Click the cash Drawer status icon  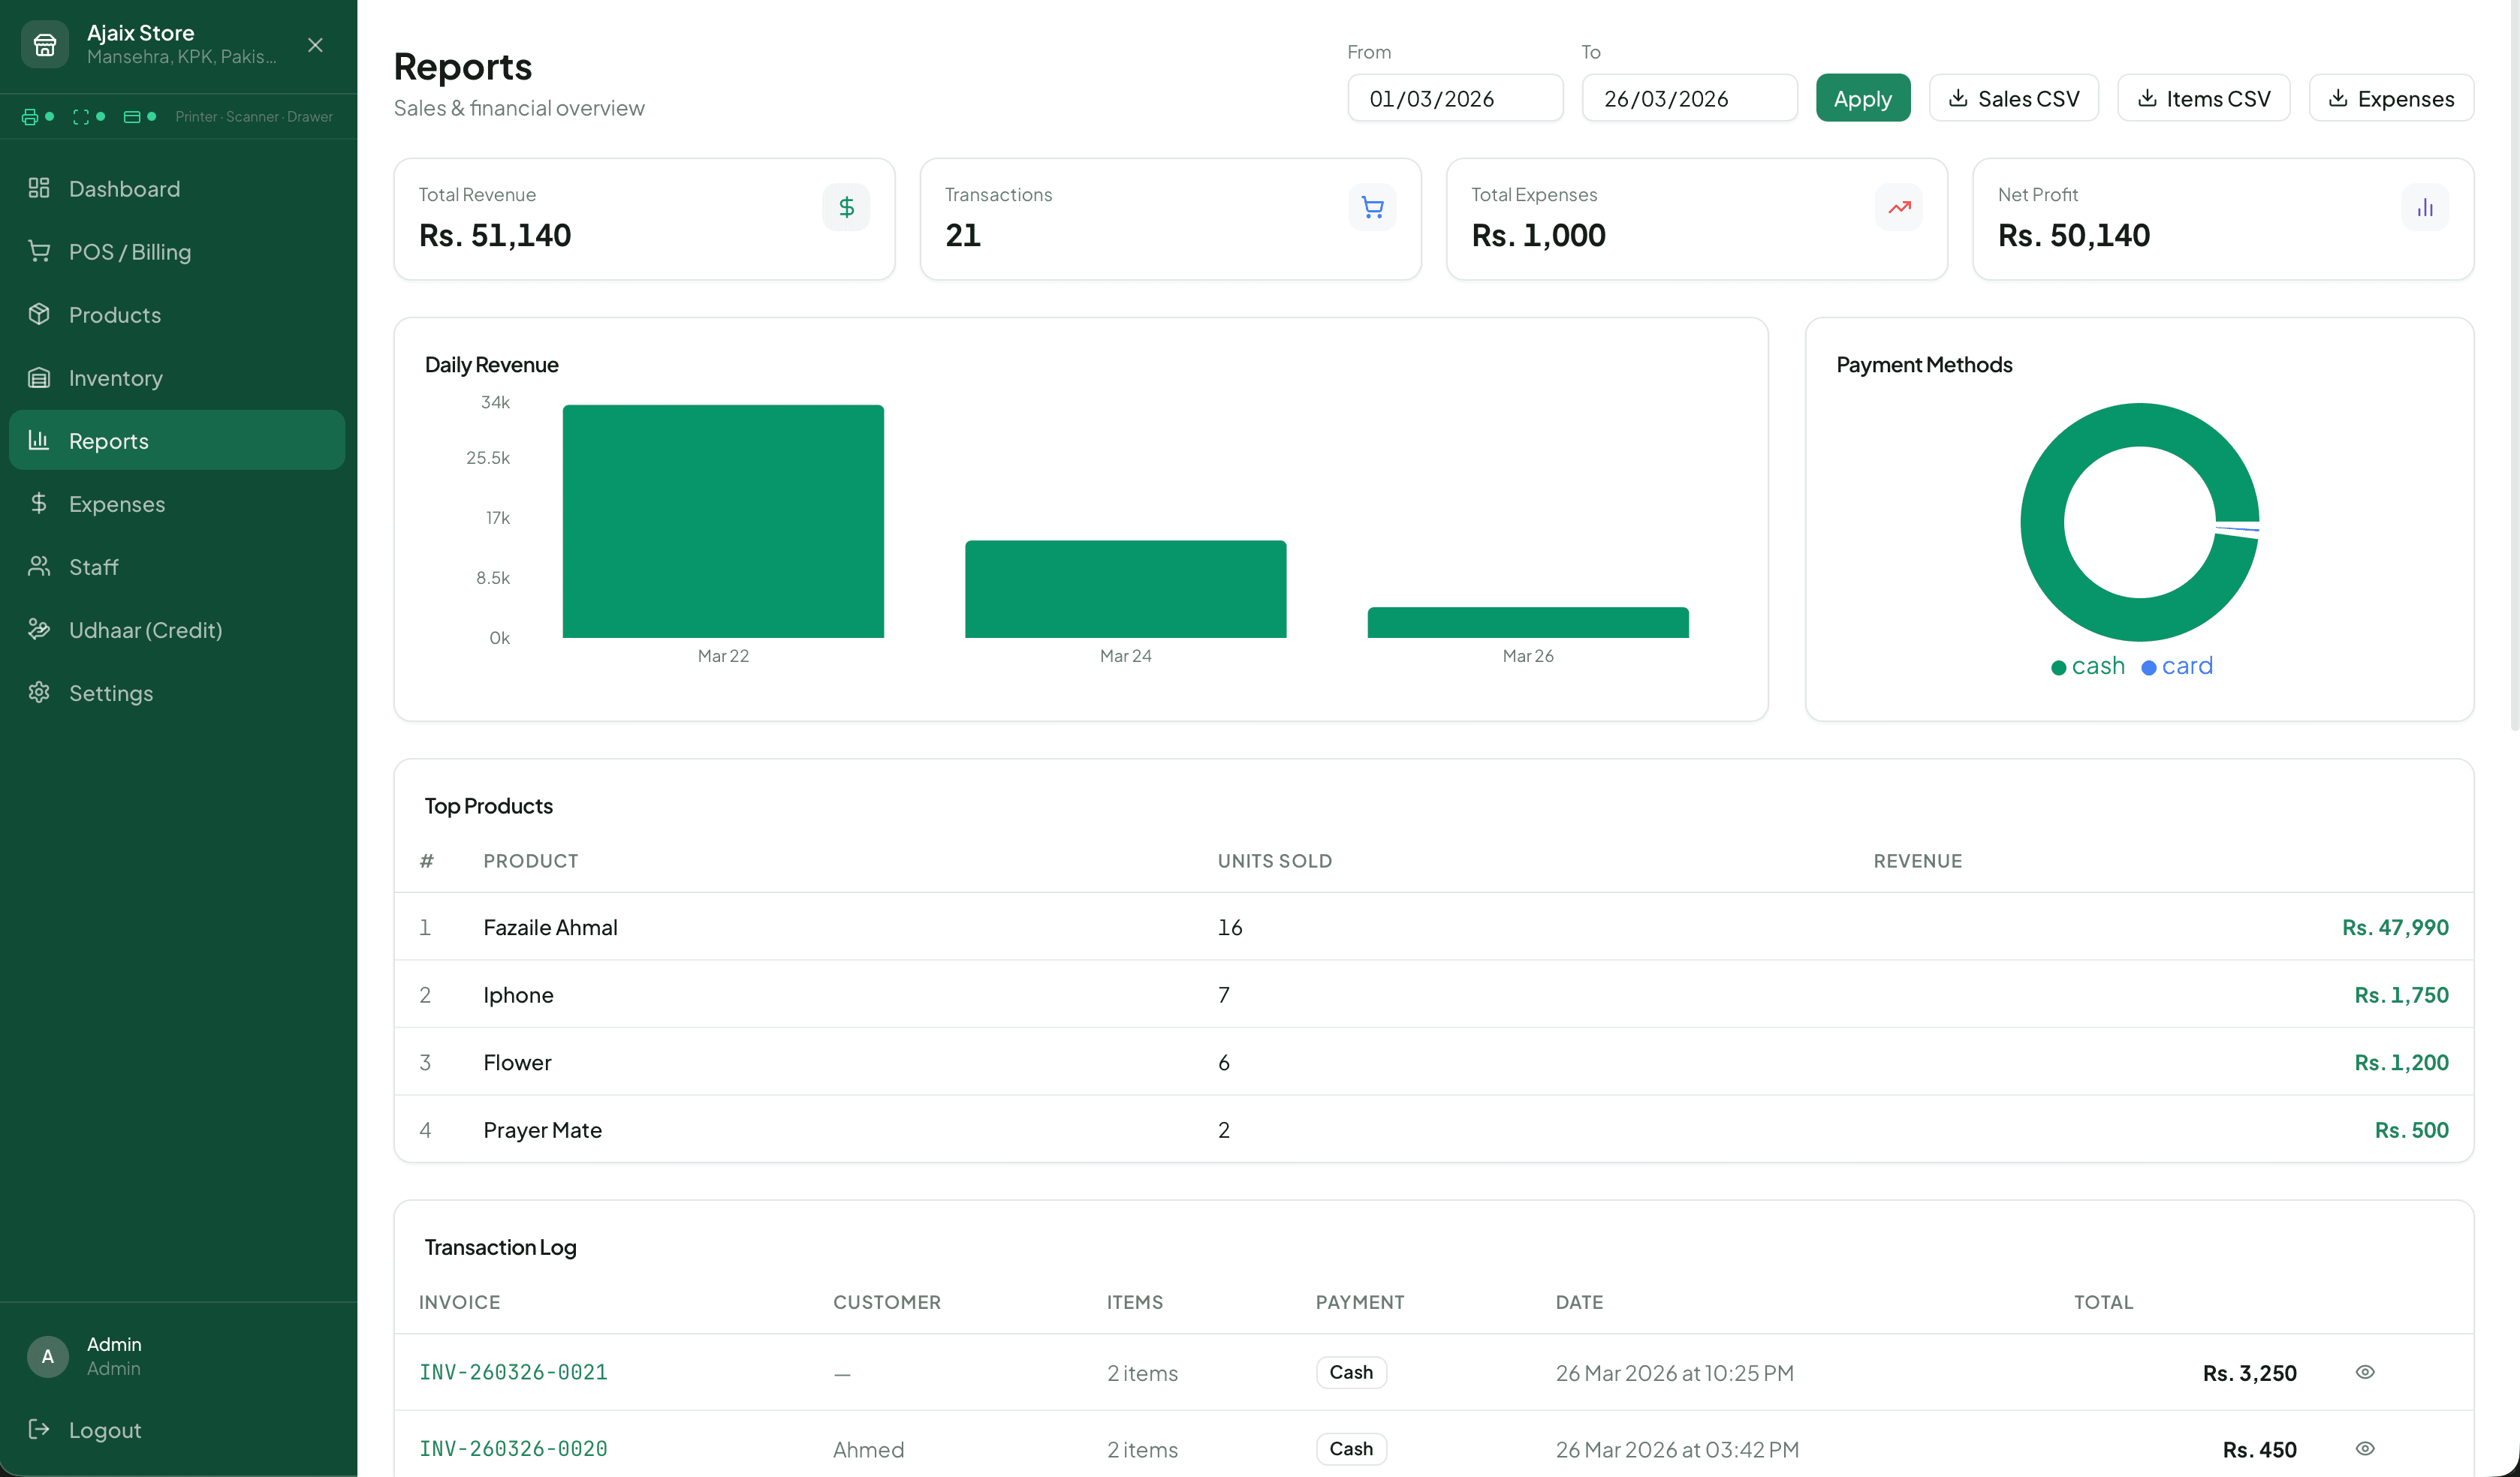click(x=133, y=117)
